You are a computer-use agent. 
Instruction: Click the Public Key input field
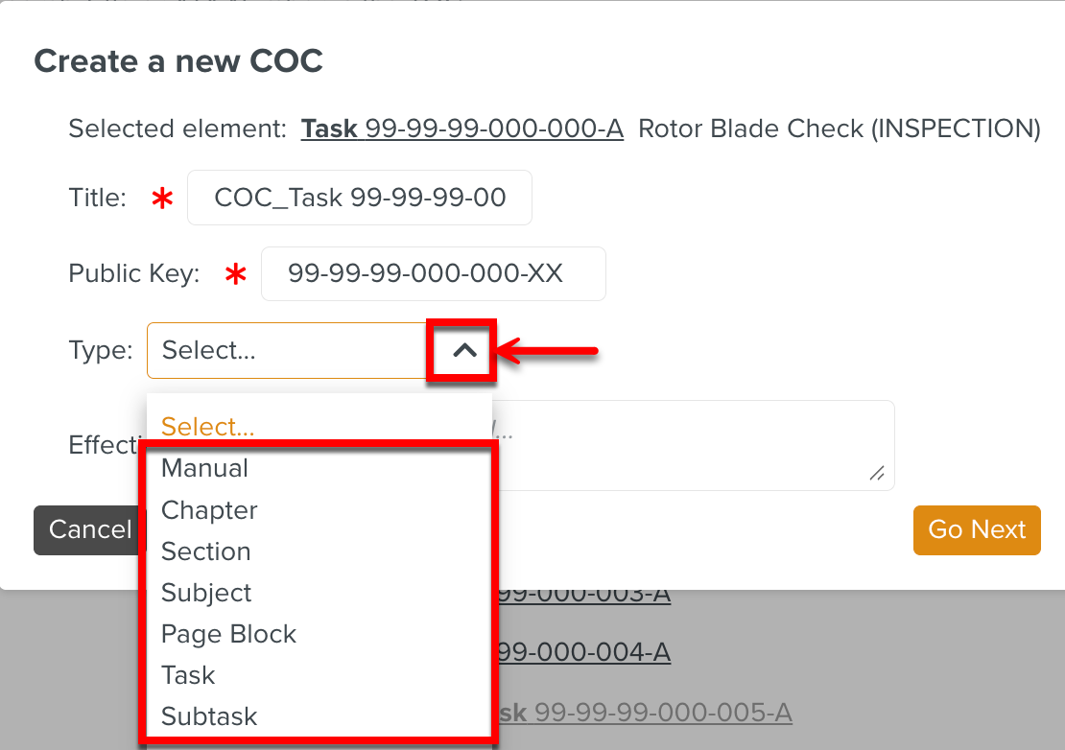[x=433, y=273]
